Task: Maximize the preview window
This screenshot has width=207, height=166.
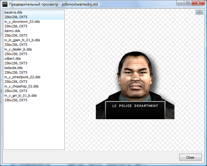Action: [x=188, y=3]
